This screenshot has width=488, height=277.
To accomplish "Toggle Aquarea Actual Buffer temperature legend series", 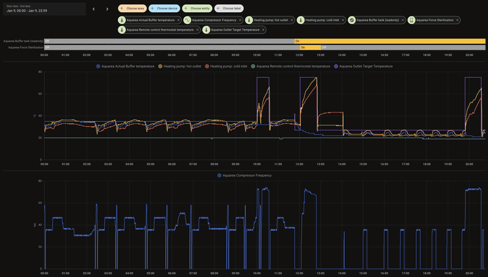I will (x=125, y=66).
